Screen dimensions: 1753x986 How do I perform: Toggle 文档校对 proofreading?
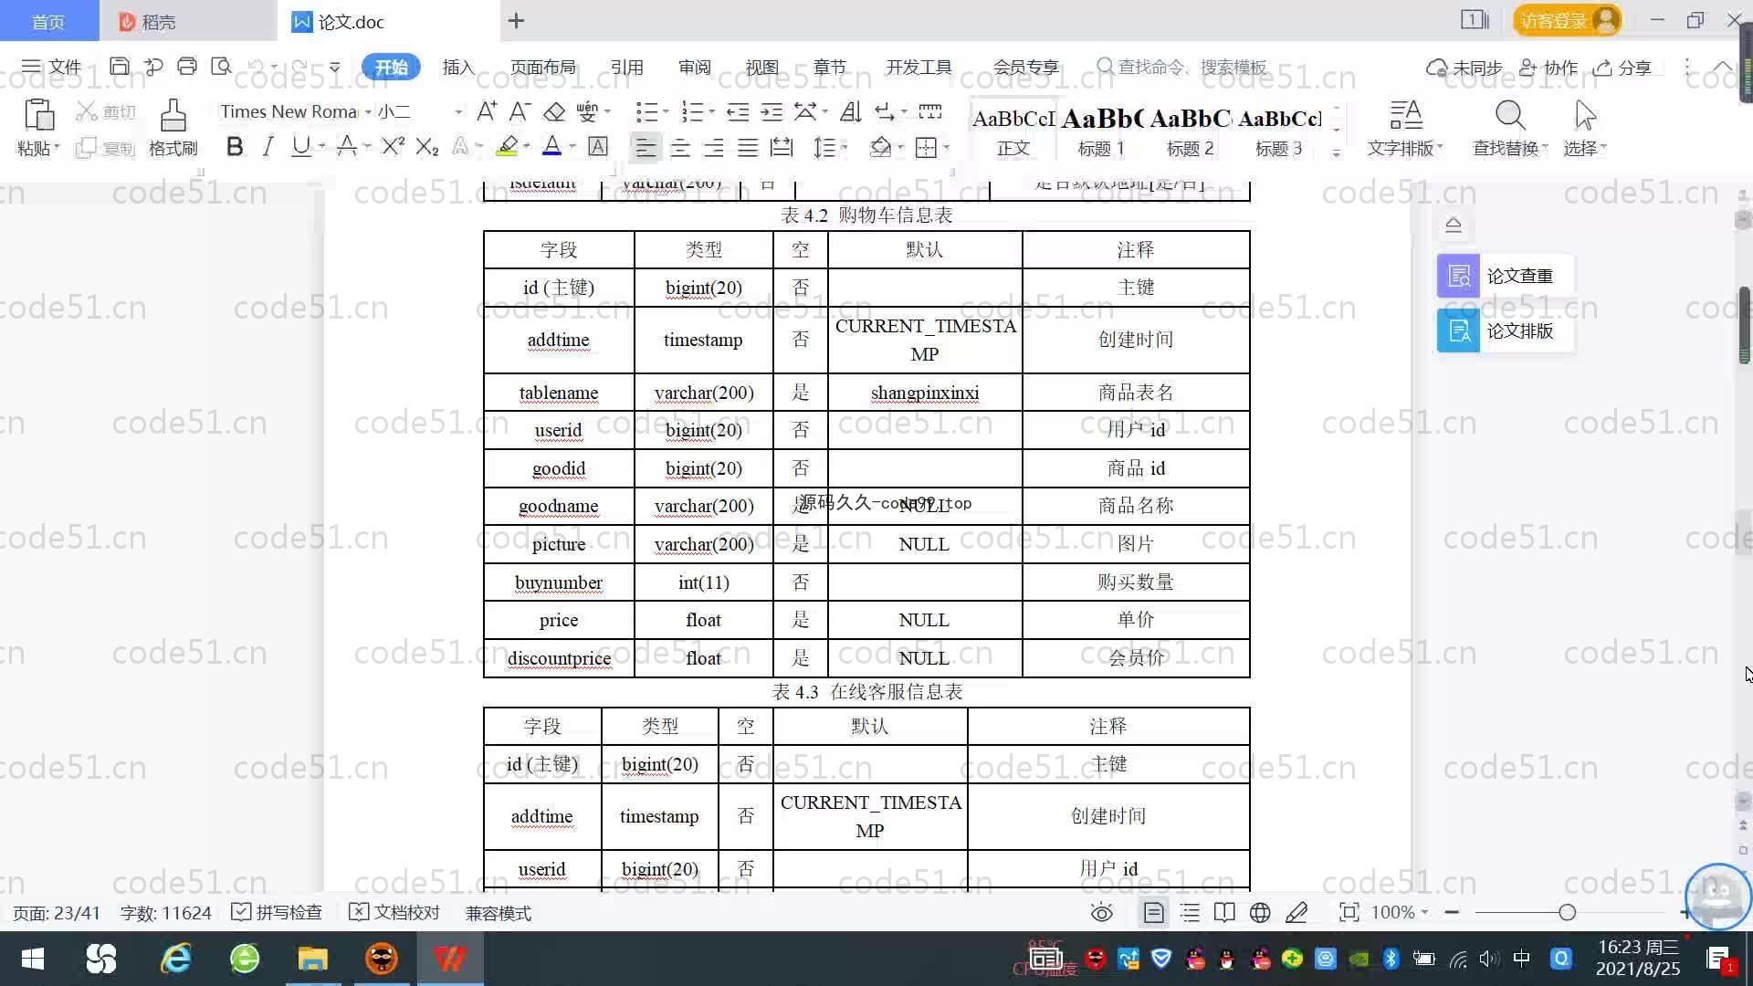click(x=394, y=912)
